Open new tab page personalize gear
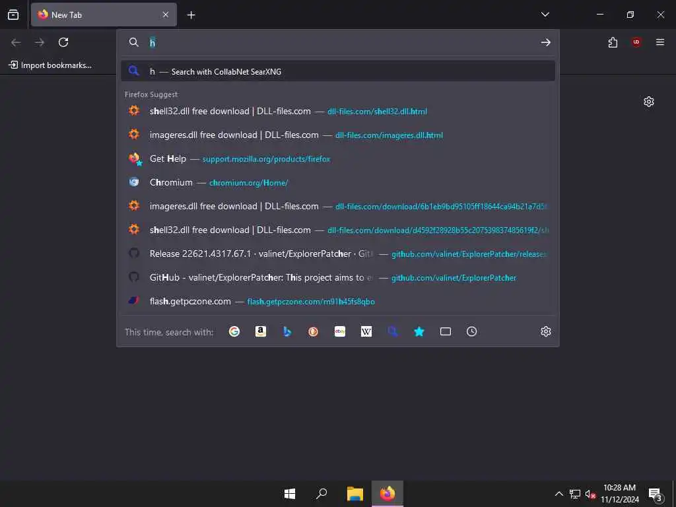 tap(649, 102)
